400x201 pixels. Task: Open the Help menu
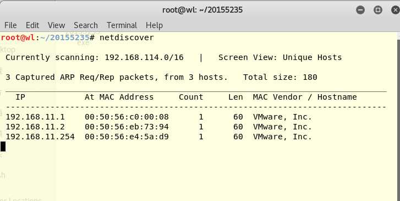click(x=155, y=25)
